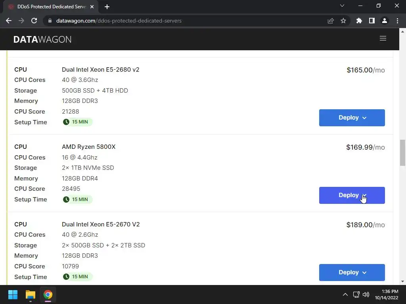Expand Deploy for the $165.00 server
Screen dimensions: 406x304
(352, 118)
